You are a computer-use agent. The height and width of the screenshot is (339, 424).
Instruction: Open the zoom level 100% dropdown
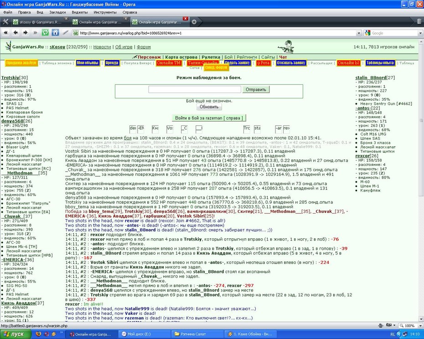(x=420, y=326)
